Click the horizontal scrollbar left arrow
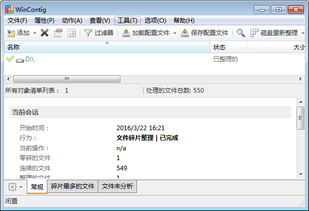Image resolution: width=309 pixels, height=211 pixels. (x=8, y=79)
